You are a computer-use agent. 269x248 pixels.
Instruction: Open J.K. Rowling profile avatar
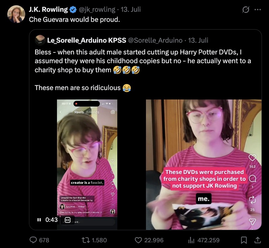[16, 14]
